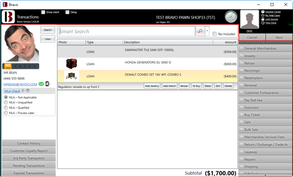This screenshot has height=177, width=293.
Task: Click the green email envelope icon
Action: pyautogui.click(x=41, y=84)
